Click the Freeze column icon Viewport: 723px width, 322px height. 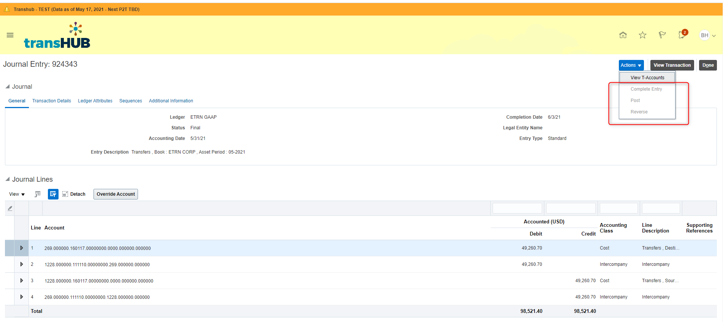[x=38, y=194]
